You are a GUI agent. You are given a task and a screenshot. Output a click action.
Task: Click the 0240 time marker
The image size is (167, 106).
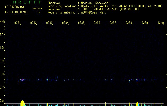pyautogui.click(x=161, y=23)
